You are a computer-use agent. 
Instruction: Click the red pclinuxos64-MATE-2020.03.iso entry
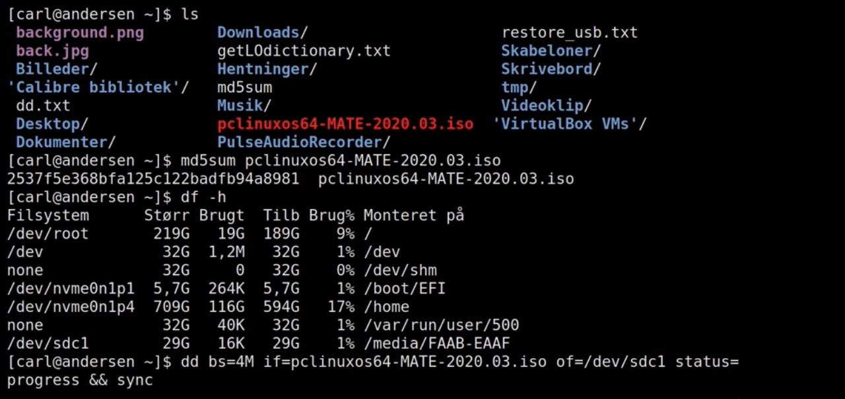point(345,124)
